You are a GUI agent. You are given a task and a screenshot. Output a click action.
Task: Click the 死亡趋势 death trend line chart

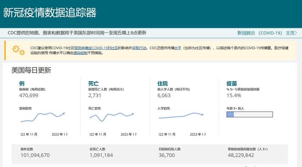(x=112, y=117)
